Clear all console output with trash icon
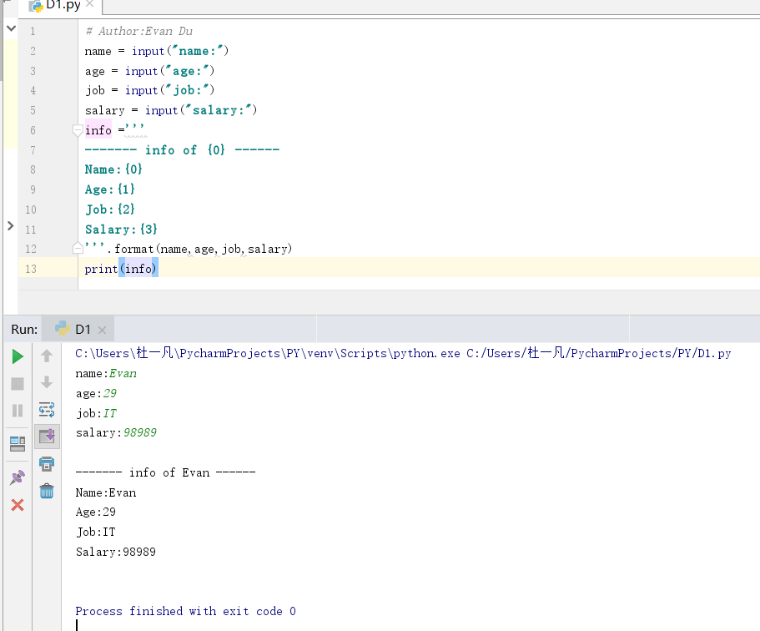The image size is (760, 631). (47, 491)
